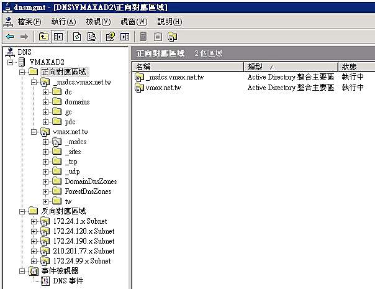Expand the _udp folder node
Screen dimensions: 375x289
[45, 172]
